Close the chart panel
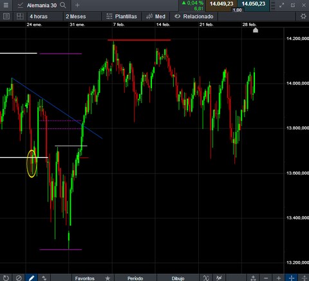 click(x=304, y=5)
